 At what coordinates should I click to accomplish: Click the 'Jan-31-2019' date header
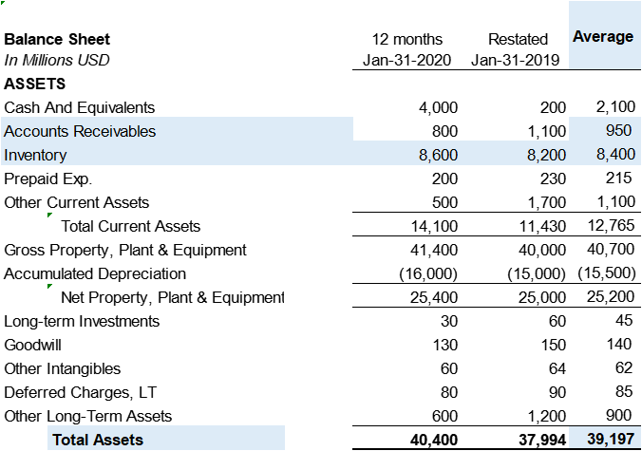tap(515, 60)
